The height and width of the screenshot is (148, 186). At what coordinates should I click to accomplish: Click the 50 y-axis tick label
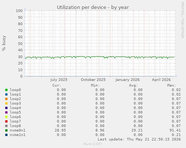click(20, 43)
